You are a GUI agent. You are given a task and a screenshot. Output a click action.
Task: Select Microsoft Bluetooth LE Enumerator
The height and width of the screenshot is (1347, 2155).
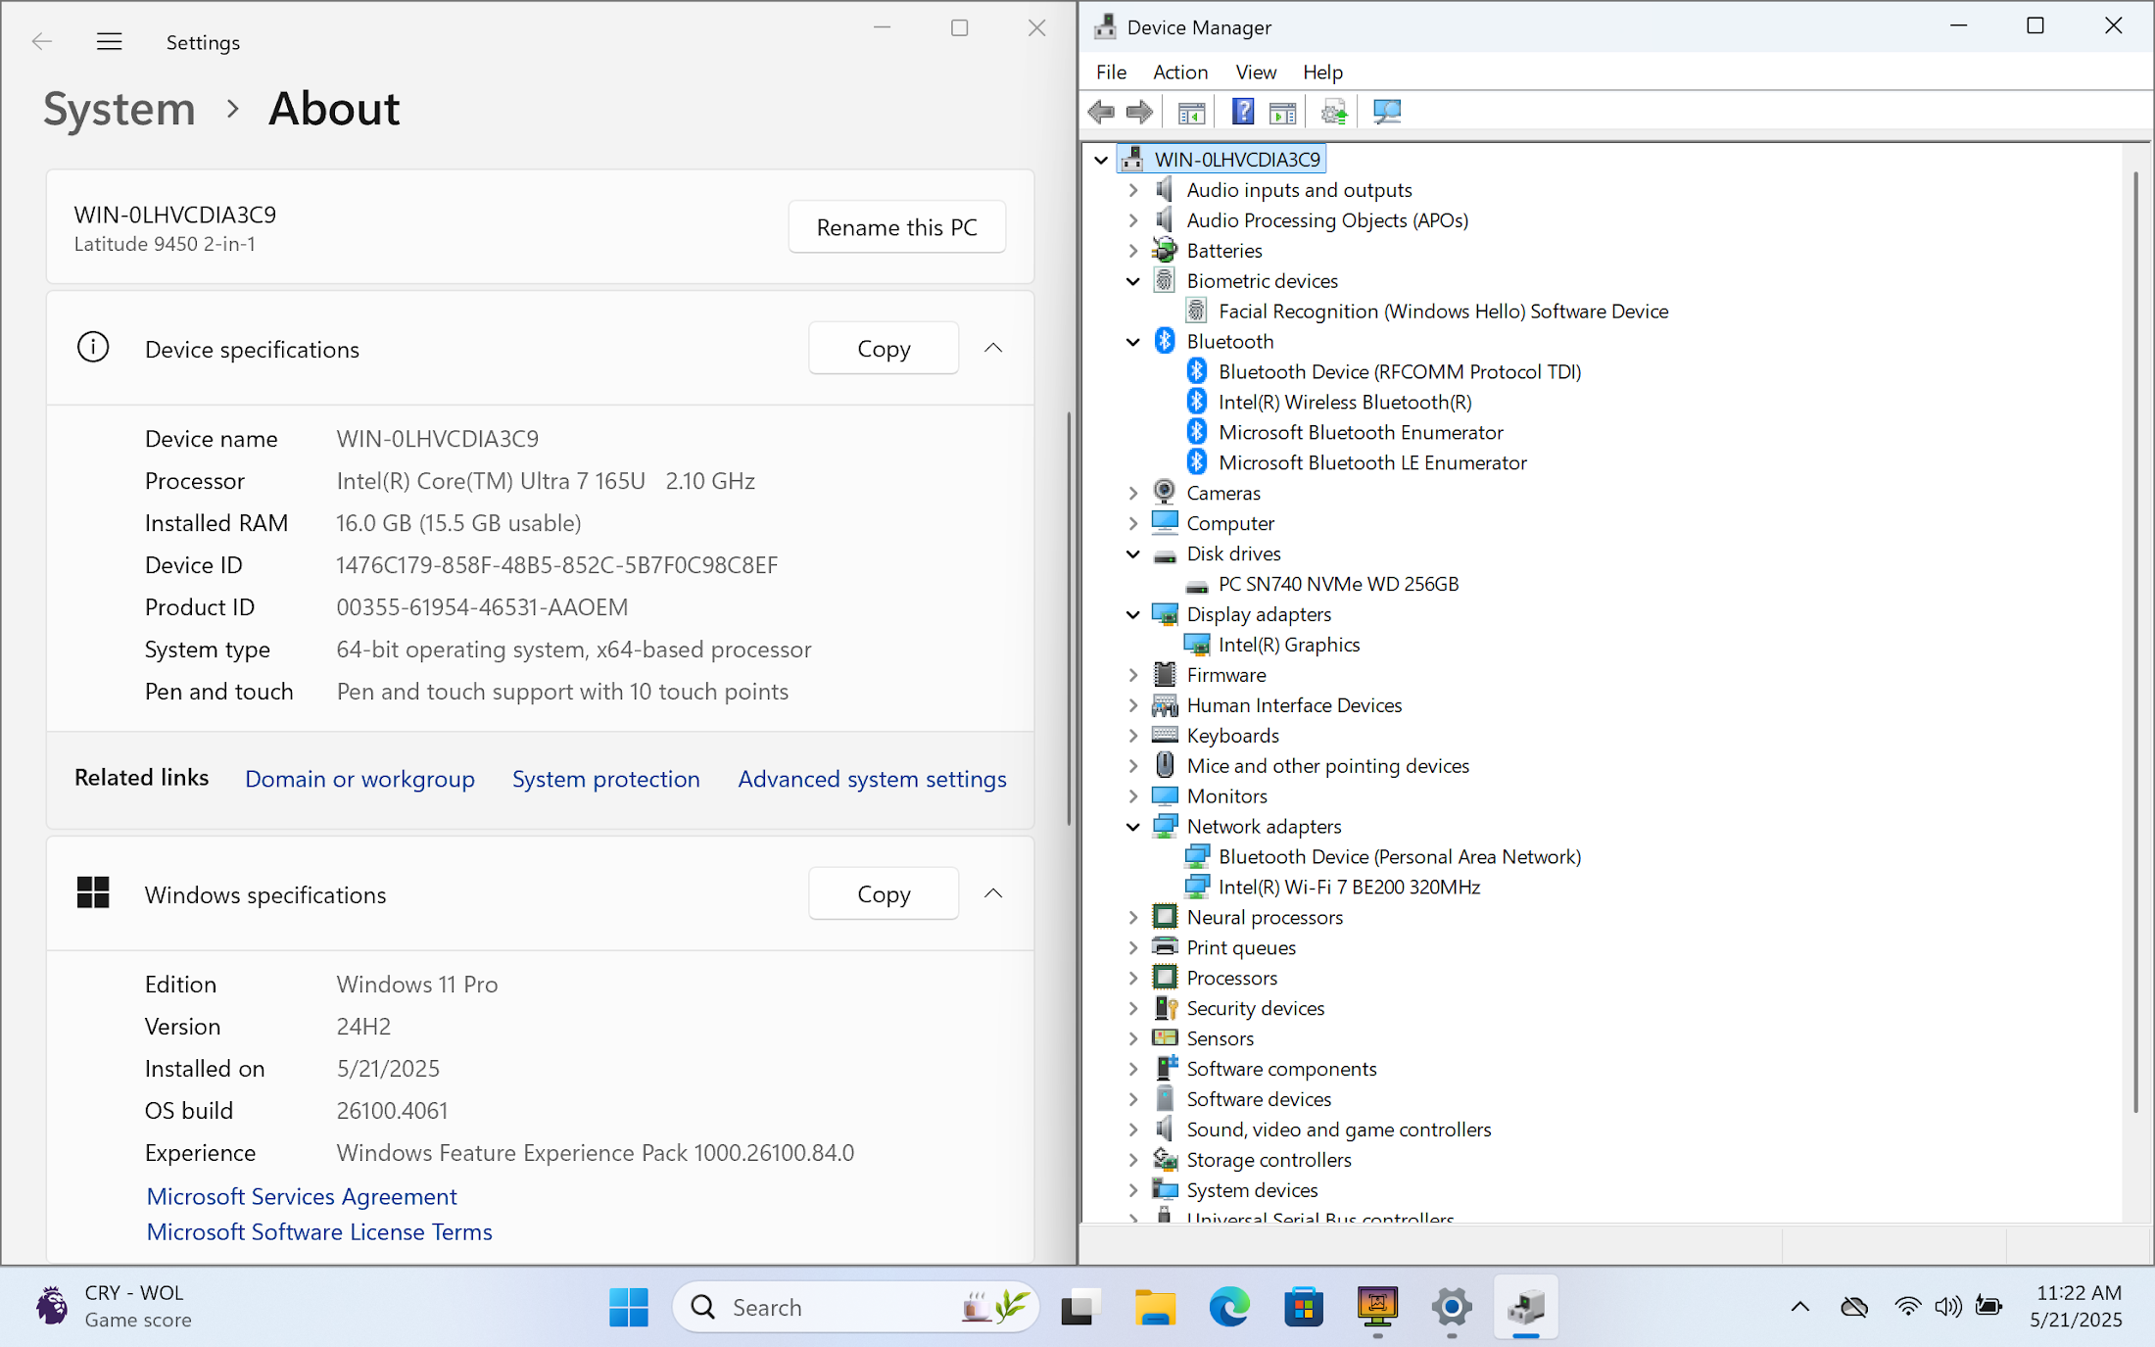[1372, 463]
